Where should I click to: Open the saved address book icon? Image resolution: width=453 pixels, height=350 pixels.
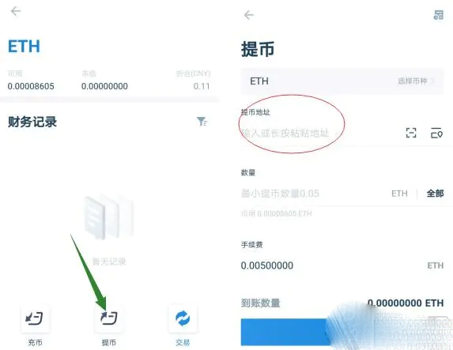click(x=436, y=133)
